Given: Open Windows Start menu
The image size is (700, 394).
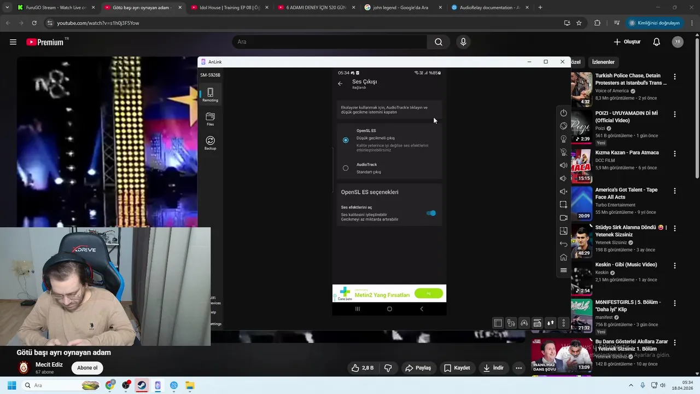Looking at the screenshot, I should point(11,385).
